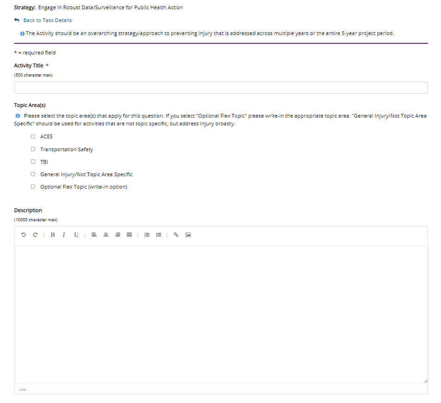Screen dimensions: 441x403
Task: Toggle italic formatting in Description editor
Action: (x=64, y=235)
